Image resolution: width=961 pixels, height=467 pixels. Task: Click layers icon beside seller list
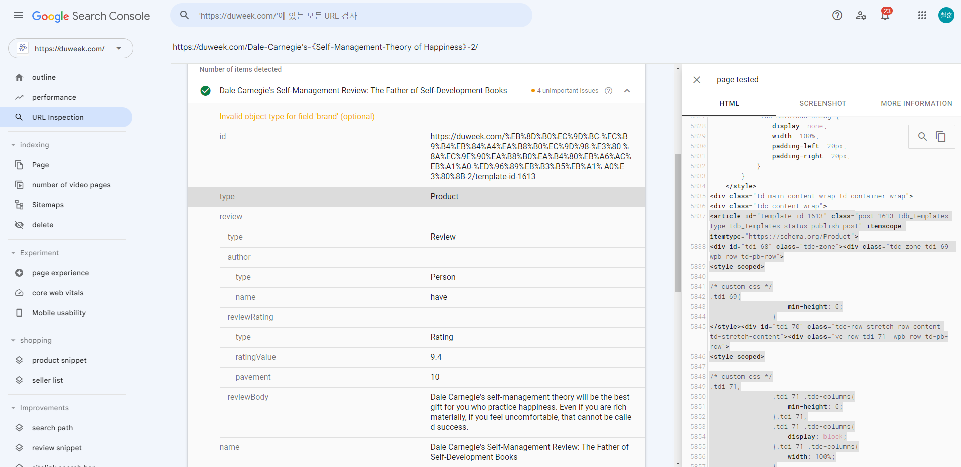(x=19, y=380)
